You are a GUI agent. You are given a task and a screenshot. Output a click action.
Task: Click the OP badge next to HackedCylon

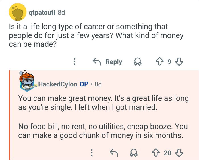(84, 84)
